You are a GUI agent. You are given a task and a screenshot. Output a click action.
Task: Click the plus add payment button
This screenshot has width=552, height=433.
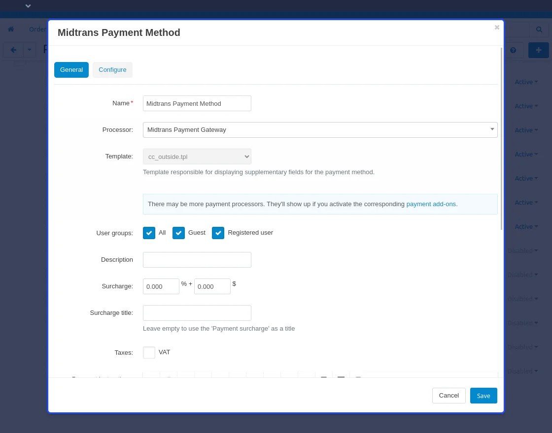(x=538, y=50)
